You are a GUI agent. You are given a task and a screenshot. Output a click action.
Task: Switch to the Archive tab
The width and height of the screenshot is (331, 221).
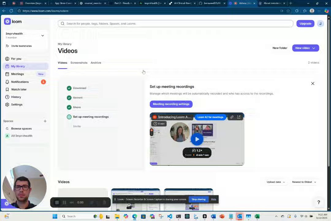pyautogui.click(x=96, y=63)
